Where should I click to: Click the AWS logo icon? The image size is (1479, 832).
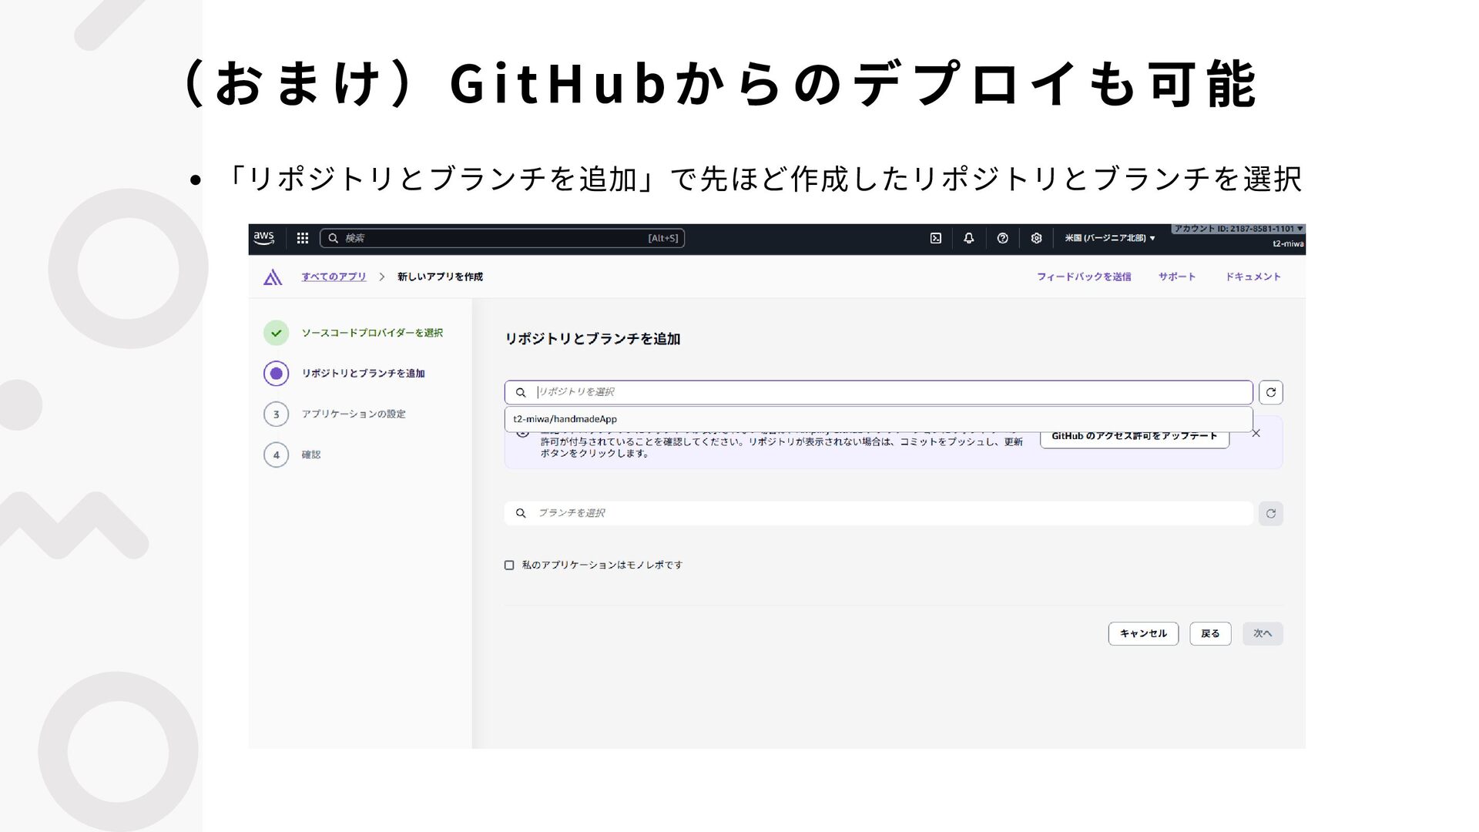pyautogui.click(x=264, y=238)
